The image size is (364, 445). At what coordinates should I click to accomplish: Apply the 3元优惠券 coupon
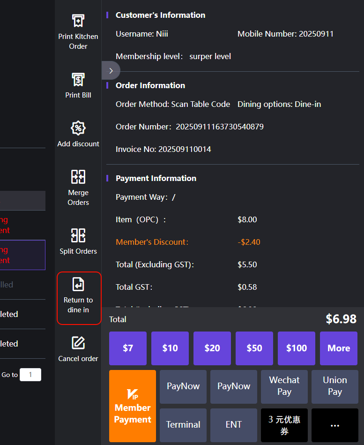(x=284, y=425)
